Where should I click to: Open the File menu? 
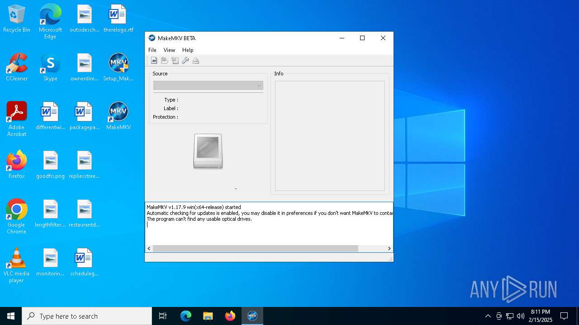point(152,50)
